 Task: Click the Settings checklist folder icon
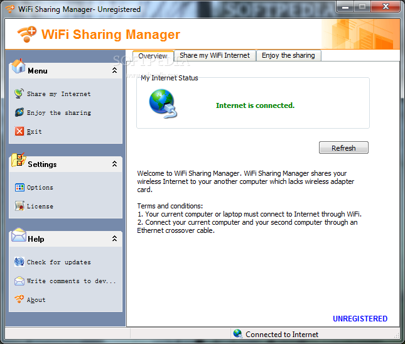18,160
